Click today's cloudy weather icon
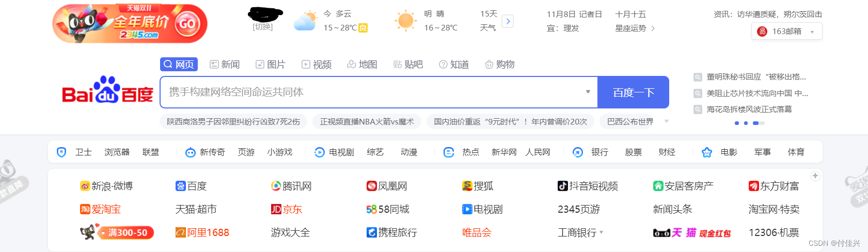 (x=305, y=21)
